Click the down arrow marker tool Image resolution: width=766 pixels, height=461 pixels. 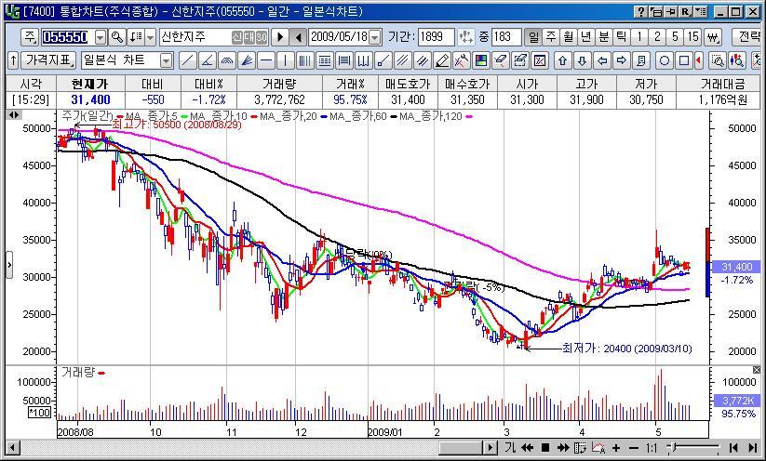[x=583, y=61]
